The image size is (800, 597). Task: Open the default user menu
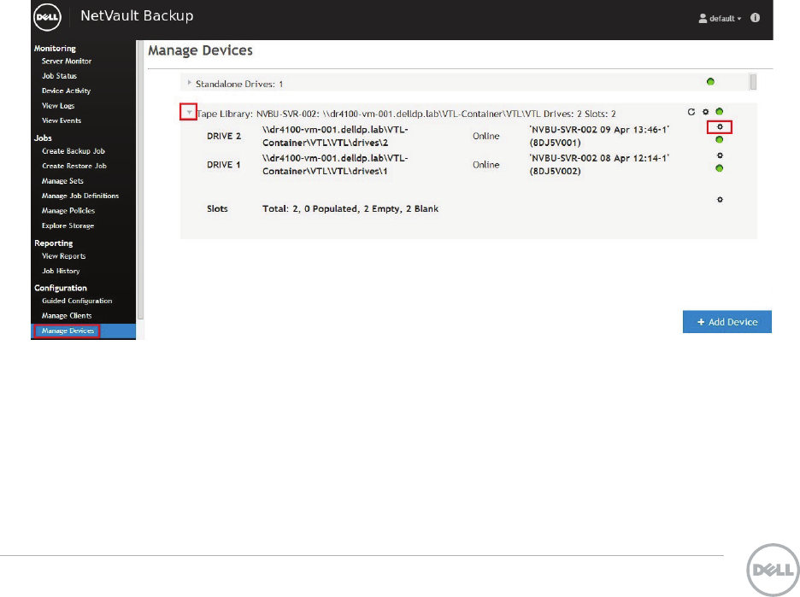coord(720,18)
